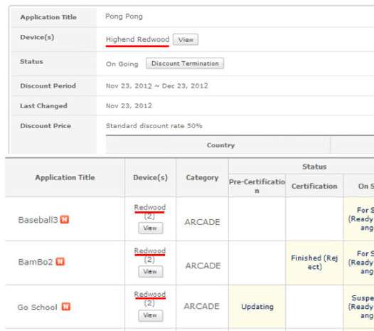Click Redwood link in Go School row

[x=150, y=294]
